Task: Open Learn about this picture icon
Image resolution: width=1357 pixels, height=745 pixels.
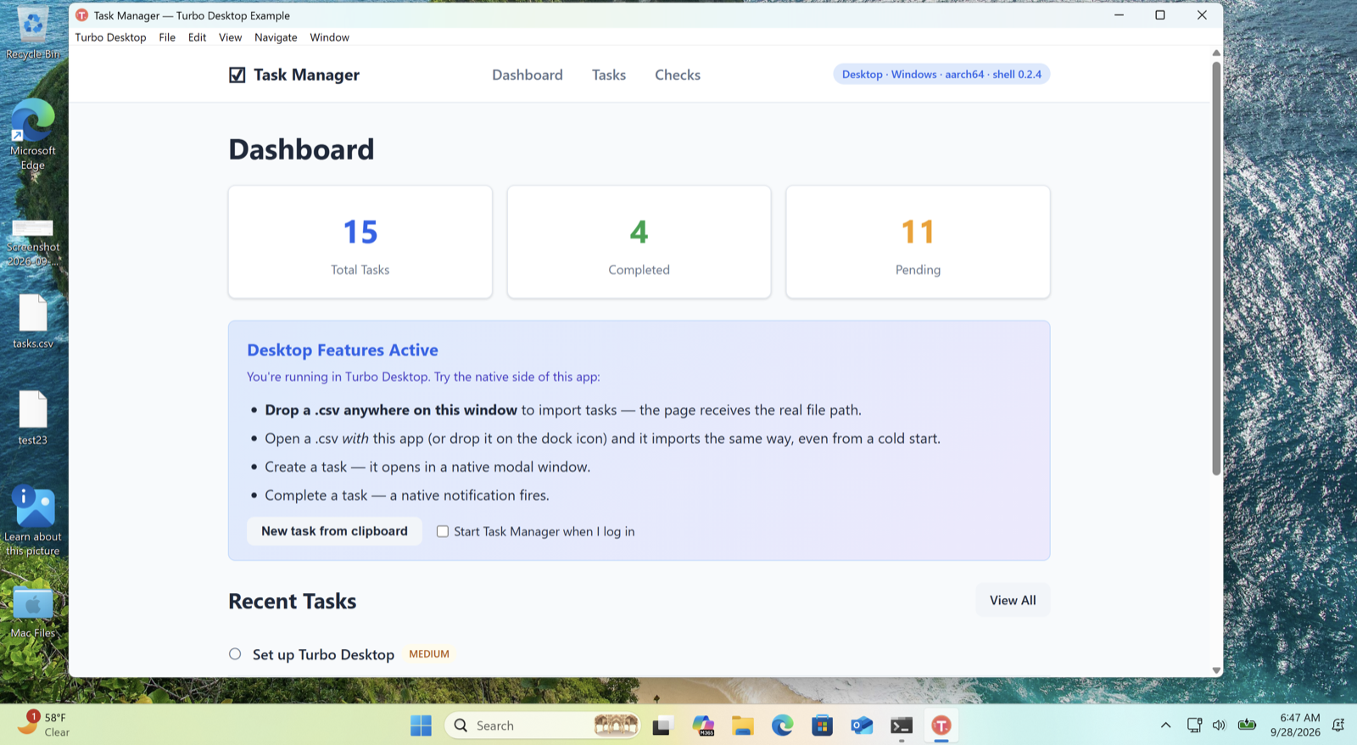Action: click(33, 520)
